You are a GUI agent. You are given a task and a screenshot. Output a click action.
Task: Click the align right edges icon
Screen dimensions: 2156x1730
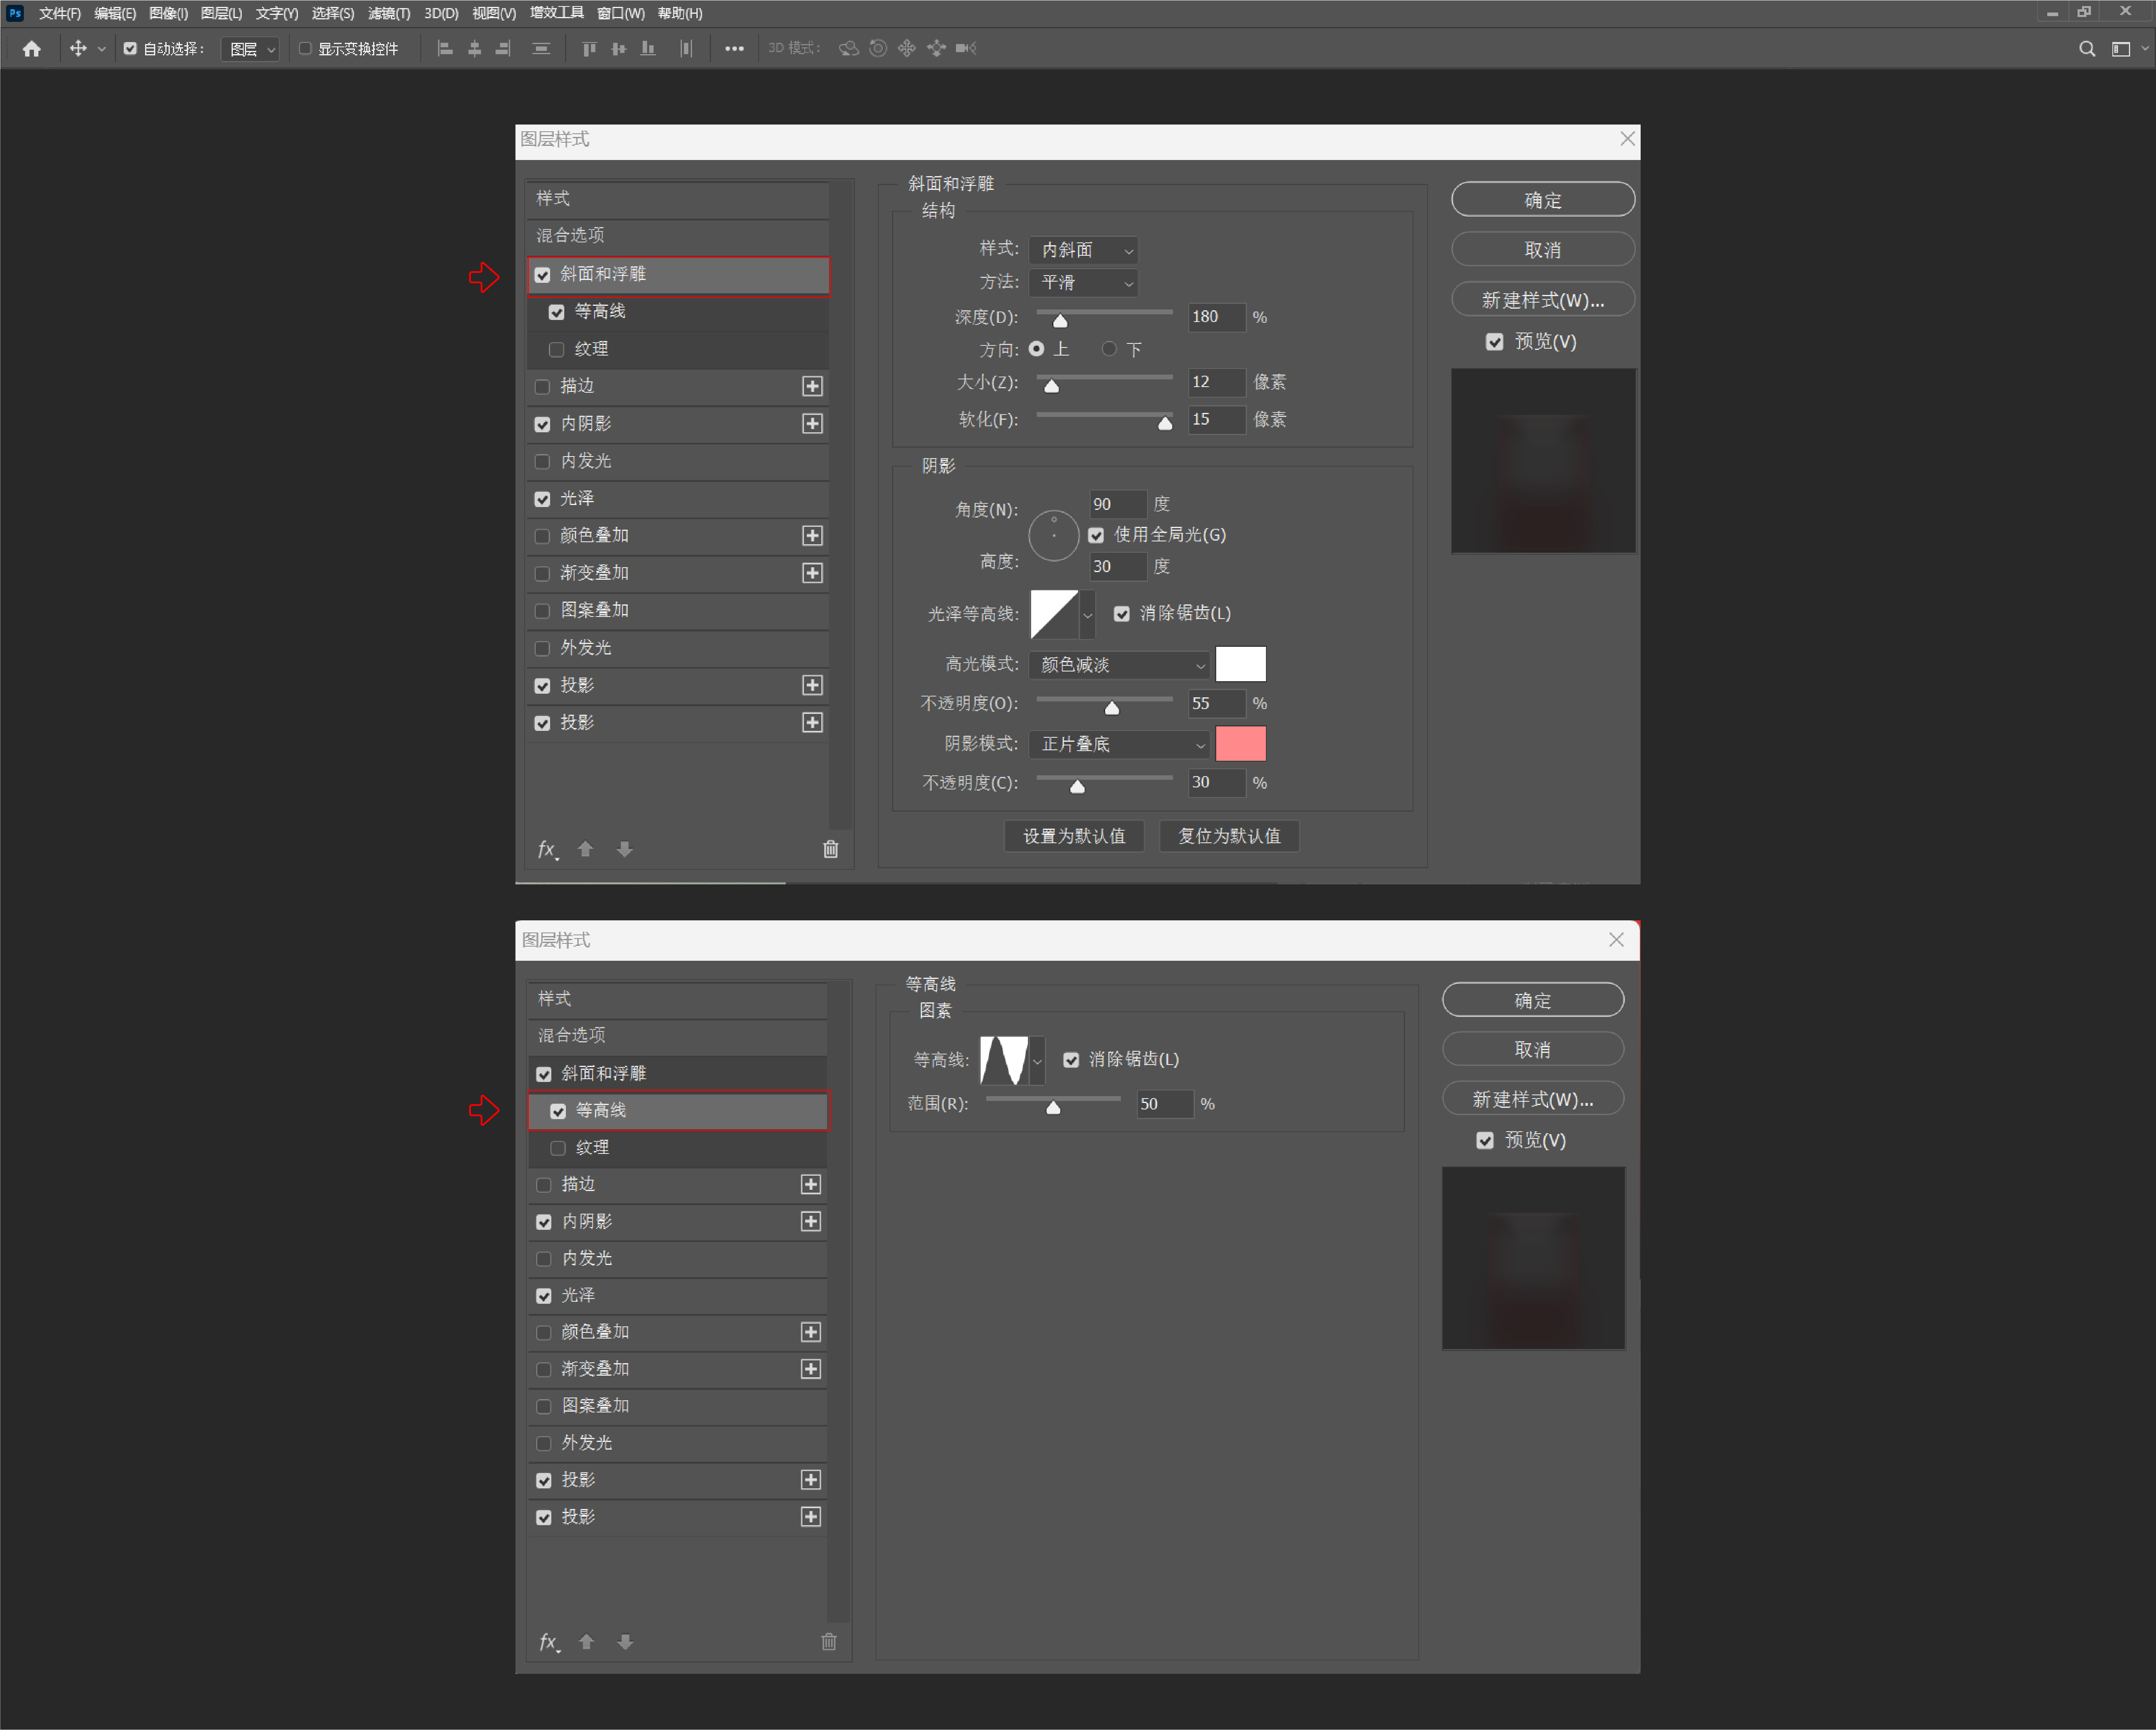503,48
